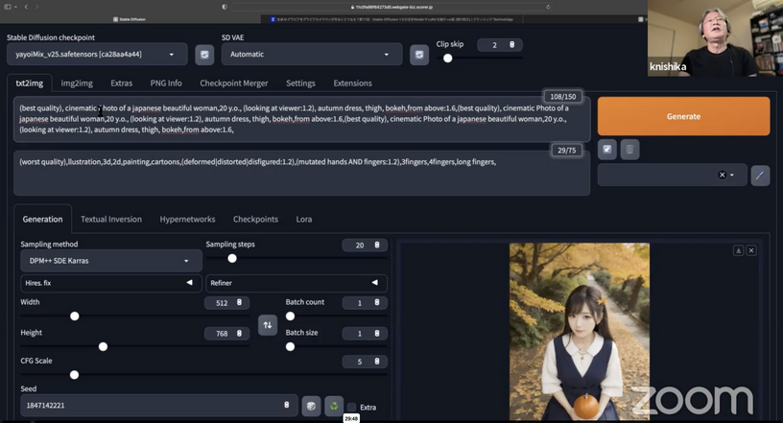The width and height of the screenshot is (783, 423).
Task: Open the Extensions tab
Action: [x=352, y=82]
